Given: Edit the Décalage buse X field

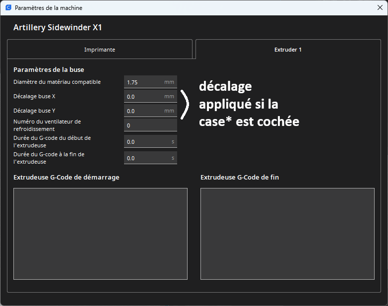Looking at the screenshot, I should pyautogui.click(x=150, y=96).
